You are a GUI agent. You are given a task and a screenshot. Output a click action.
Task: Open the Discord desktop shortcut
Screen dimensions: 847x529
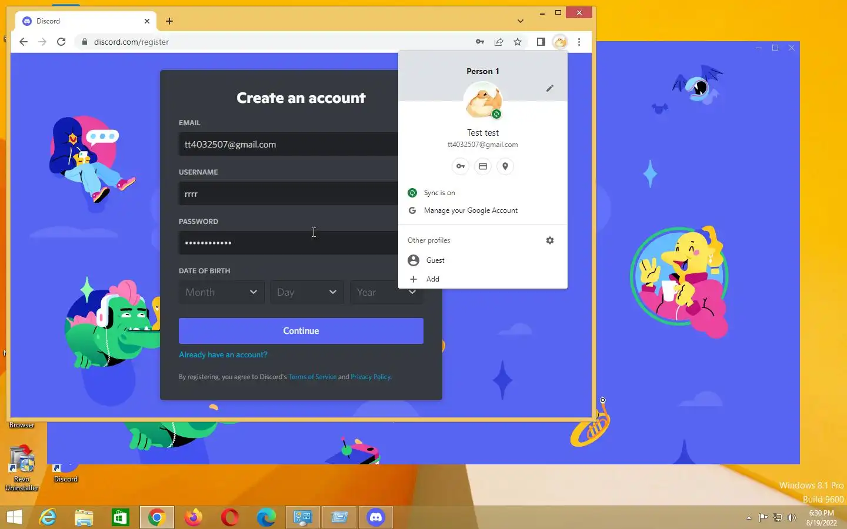65,474
